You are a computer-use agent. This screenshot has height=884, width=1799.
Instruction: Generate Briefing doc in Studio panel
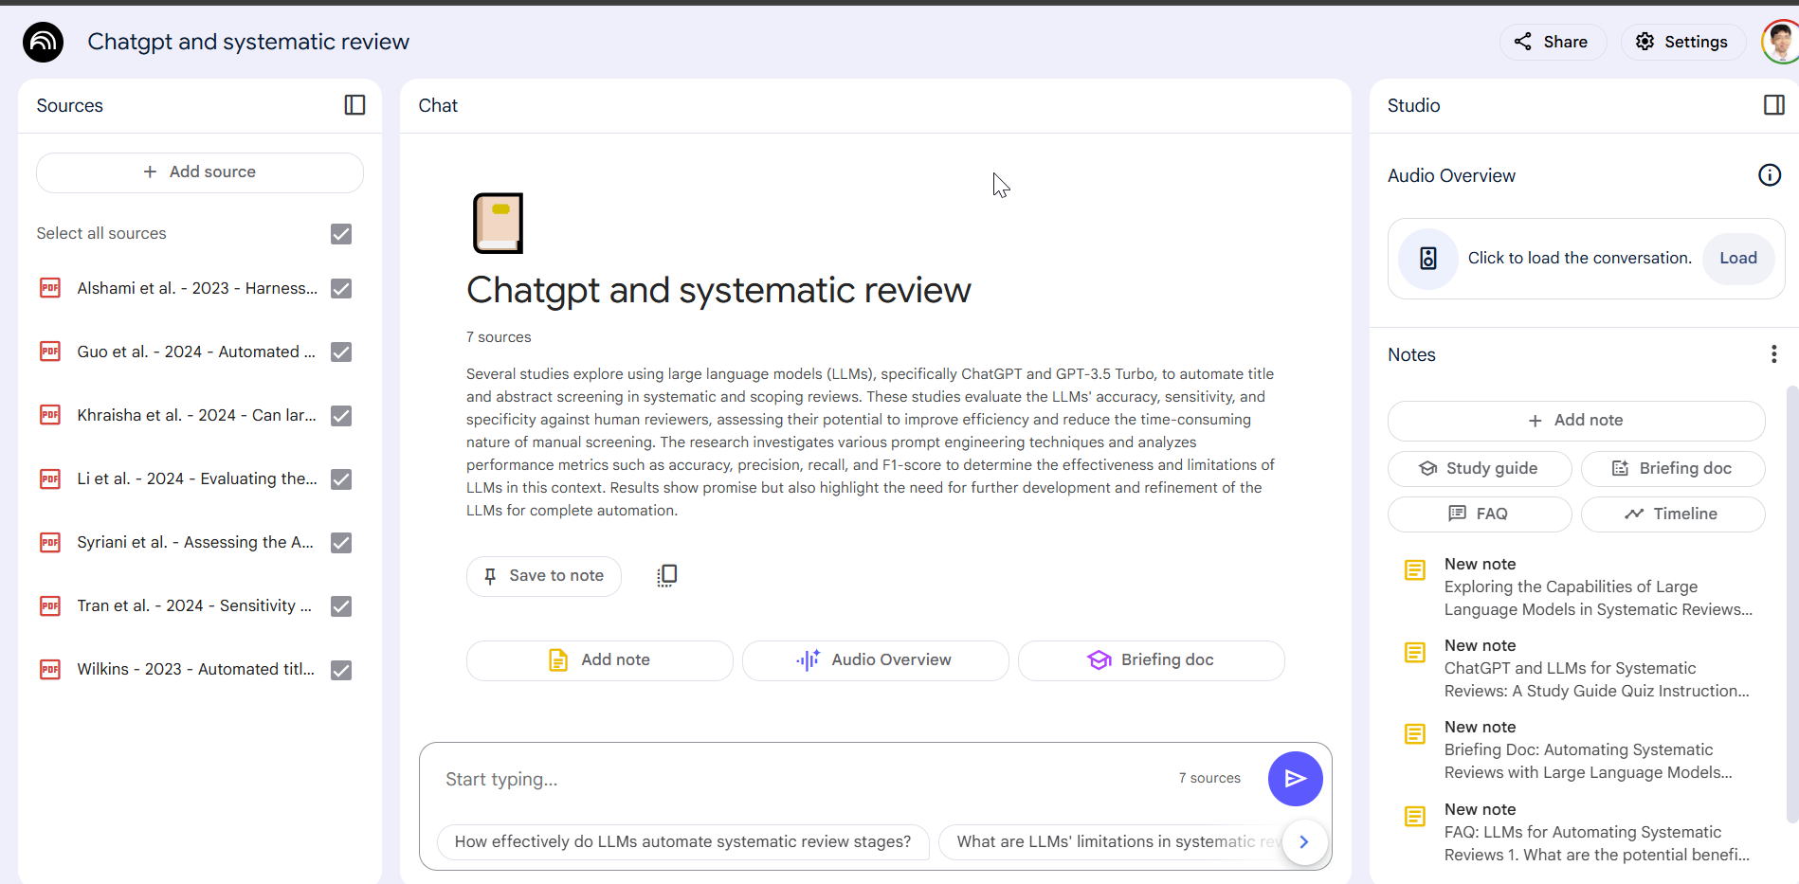(1672, 468)
